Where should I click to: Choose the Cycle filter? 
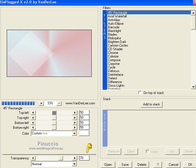pos(149,67)
